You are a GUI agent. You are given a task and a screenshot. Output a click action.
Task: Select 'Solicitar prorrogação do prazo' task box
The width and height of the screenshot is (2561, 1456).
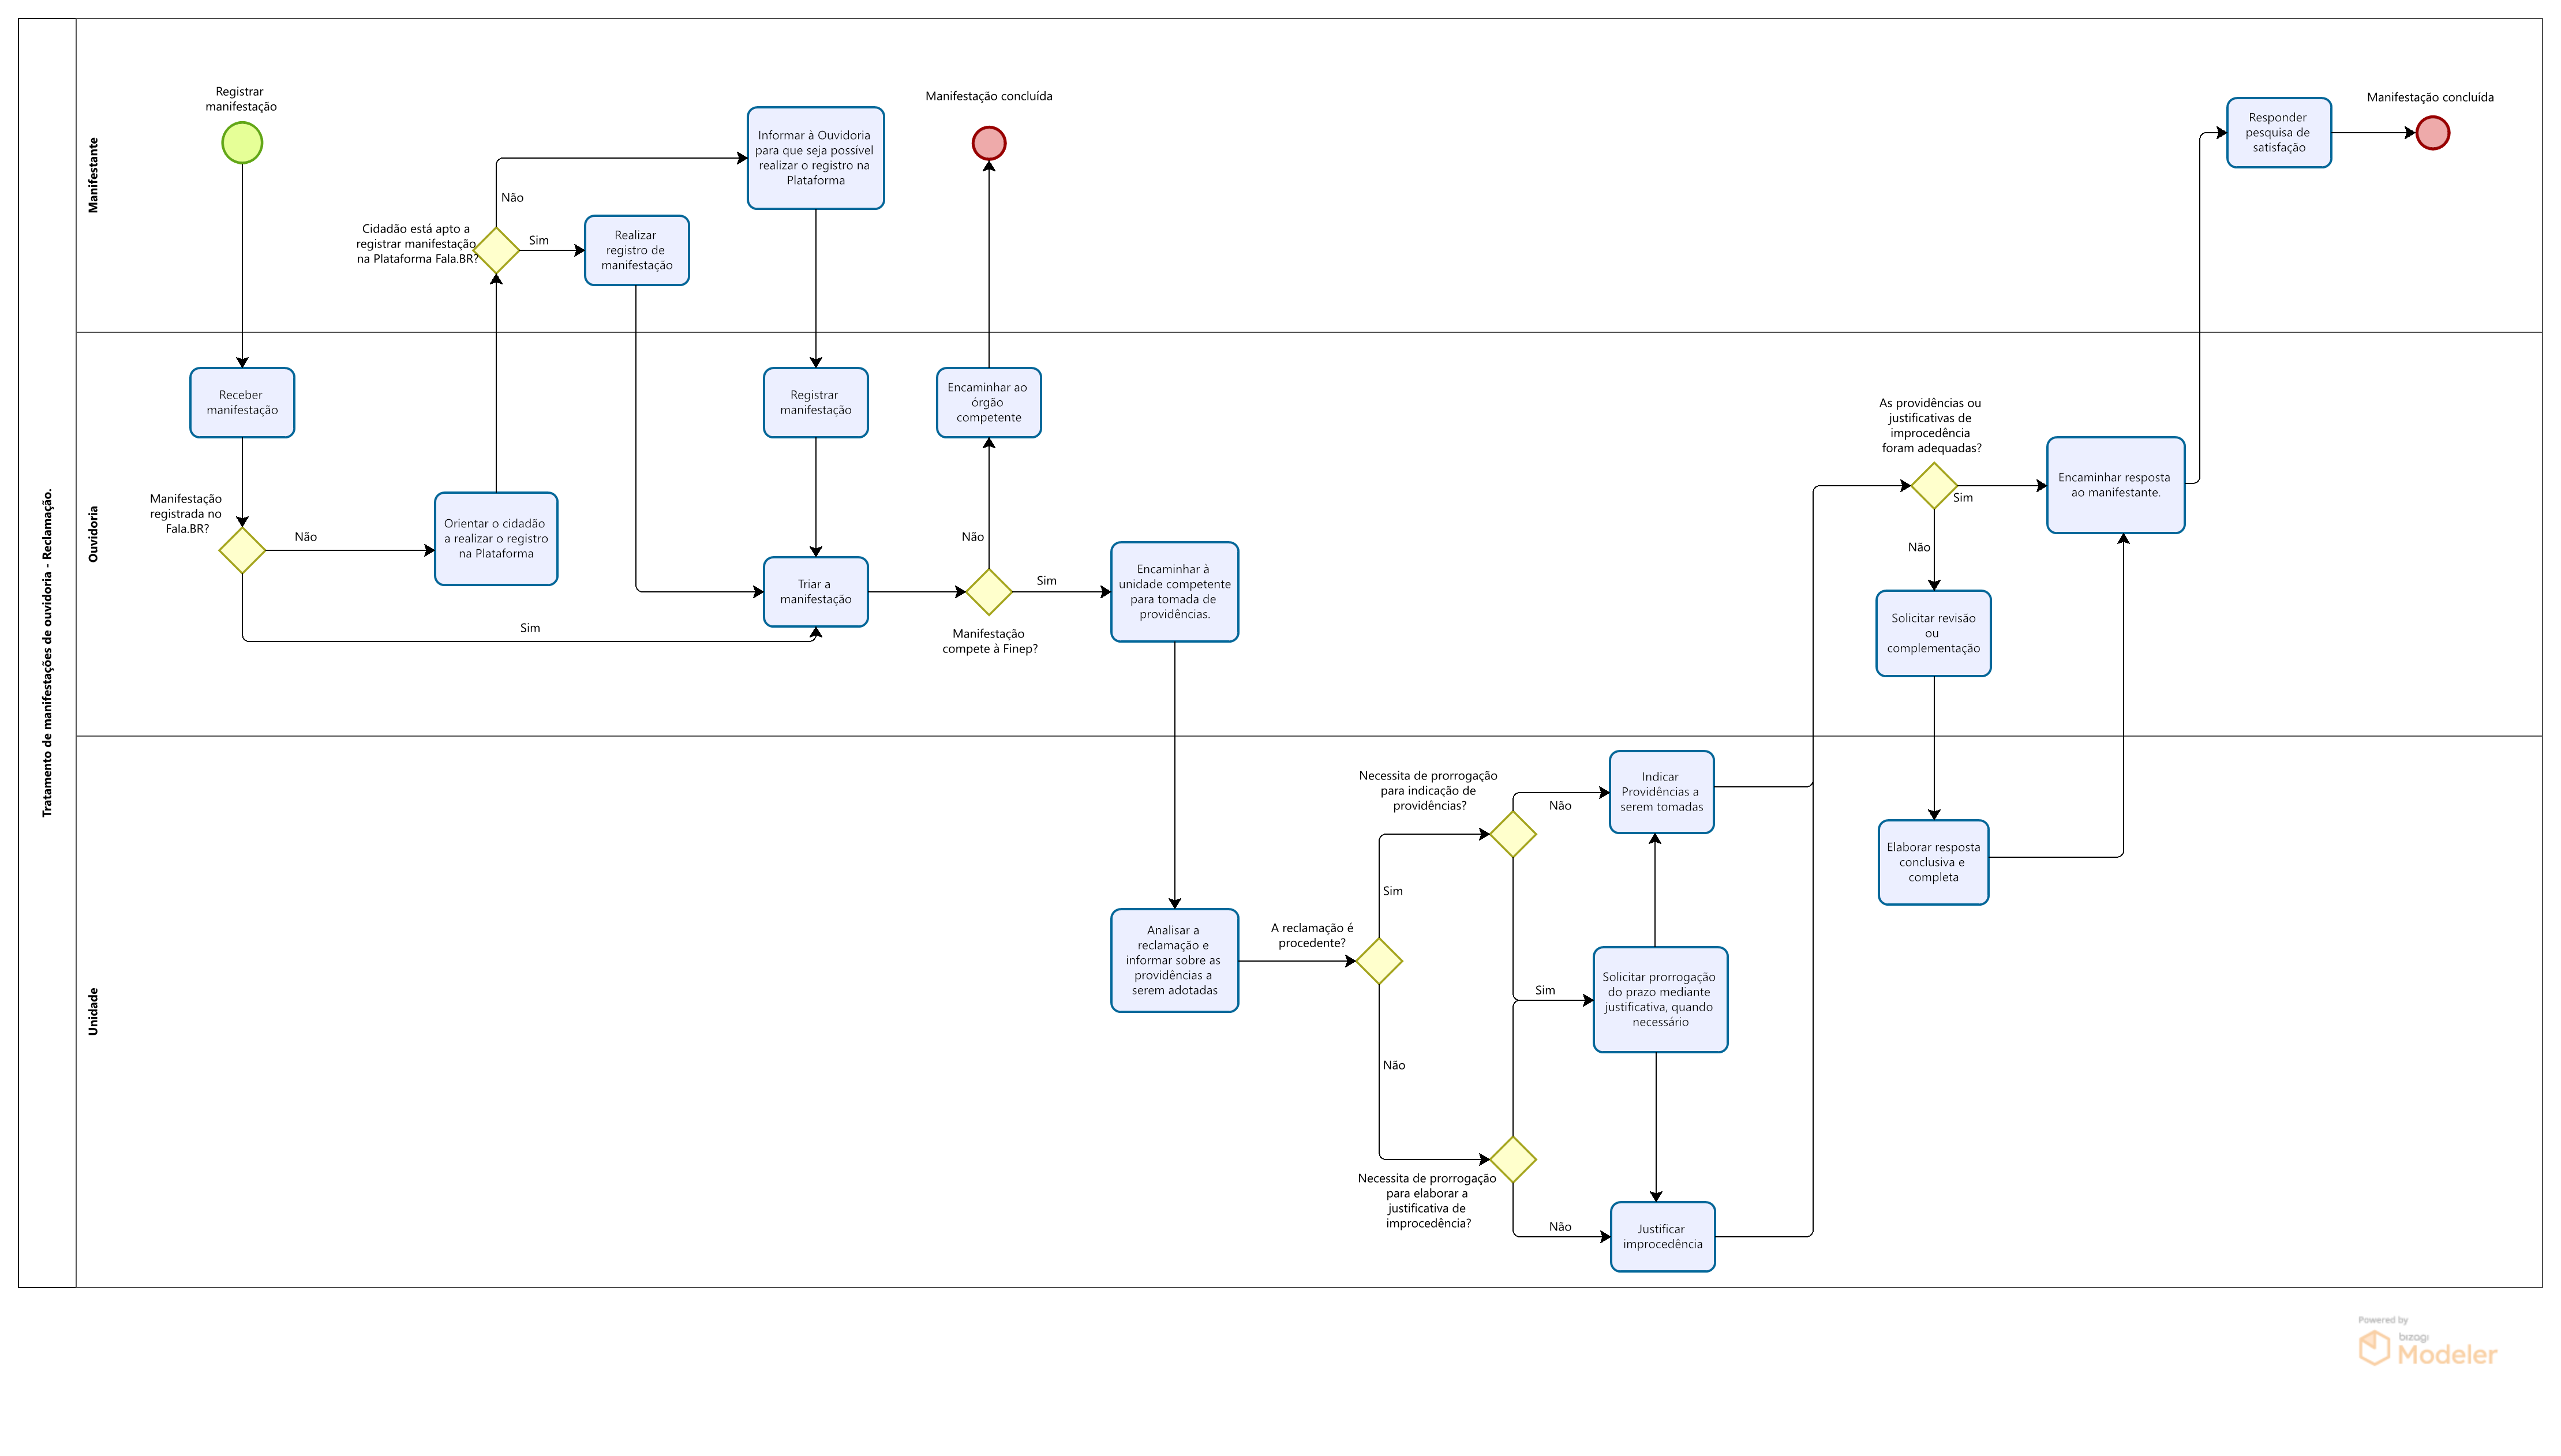coord(1660,1000)
